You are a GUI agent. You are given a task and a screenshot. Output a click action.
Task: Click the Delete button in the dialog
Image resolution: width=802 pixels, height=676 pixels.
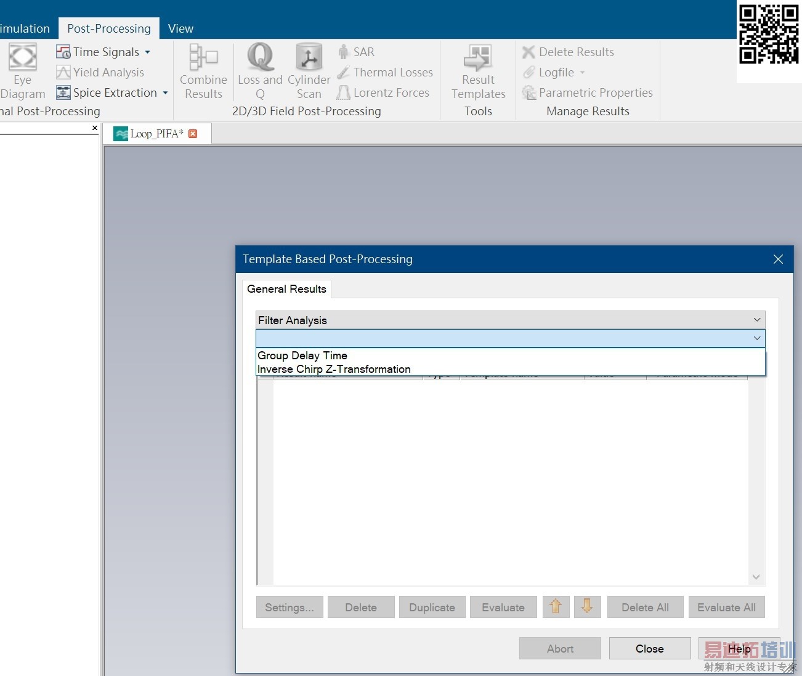(x=361, y=607)
